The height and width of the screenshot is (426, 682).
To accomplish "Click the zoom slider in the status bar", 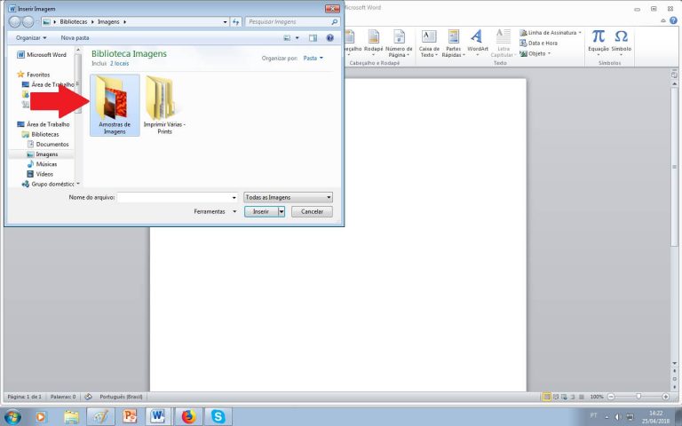I will pyautogui.click(x=638, y=396).
